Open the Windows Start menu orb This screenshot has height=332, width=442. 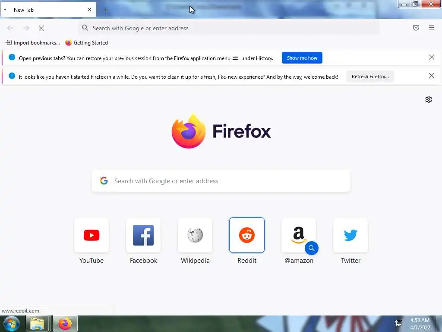12,323
